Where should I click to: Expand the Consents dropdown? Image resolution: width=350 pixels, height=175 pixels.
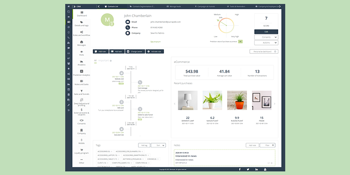click(266, 37)
